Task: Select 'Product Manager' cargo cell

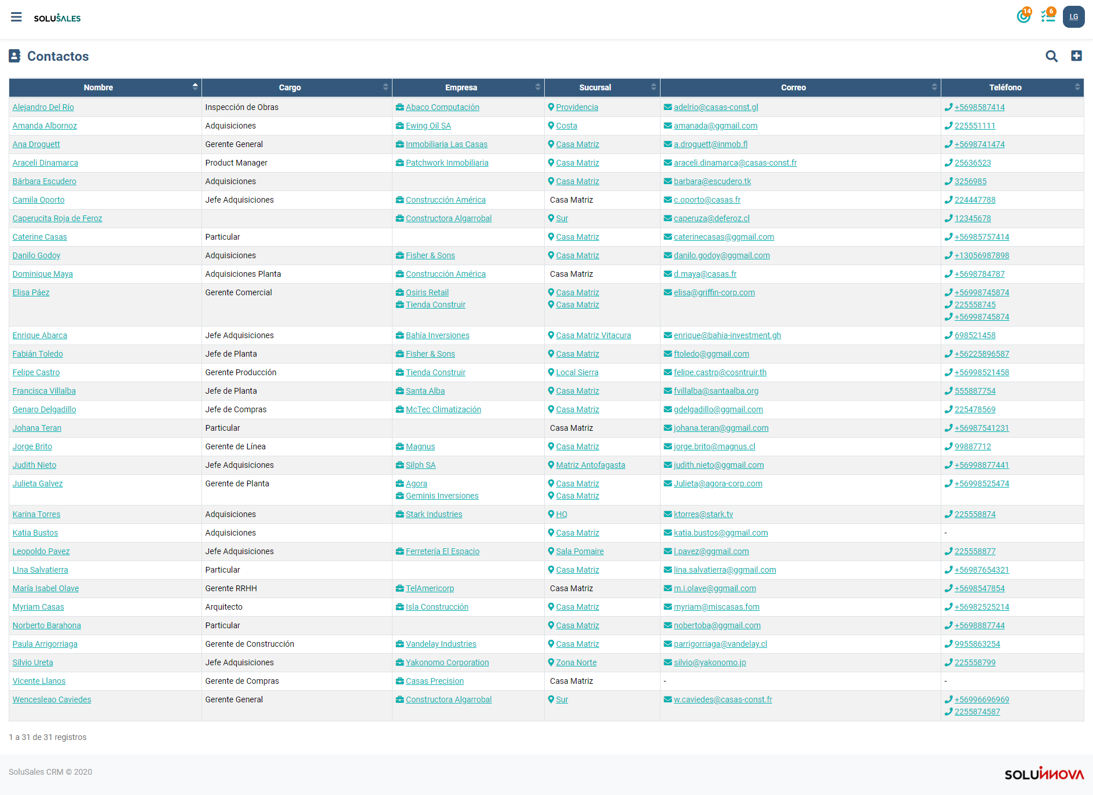Action: pyautogui.click(x=297, y=163)
